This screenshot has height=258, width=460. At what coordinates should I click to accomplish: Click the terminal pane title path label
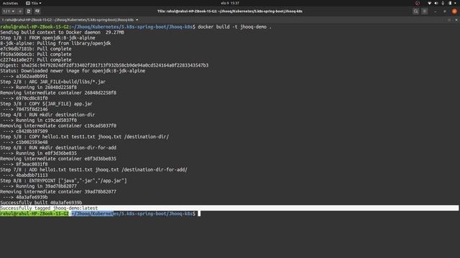coord(68,20)
